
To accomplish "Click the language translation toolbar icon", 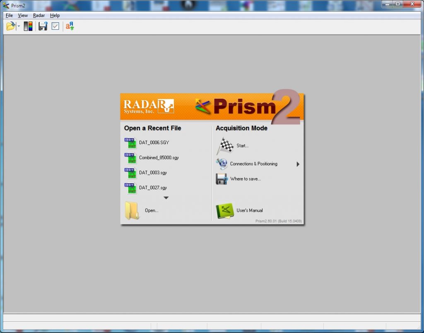I will click(70, 27).
